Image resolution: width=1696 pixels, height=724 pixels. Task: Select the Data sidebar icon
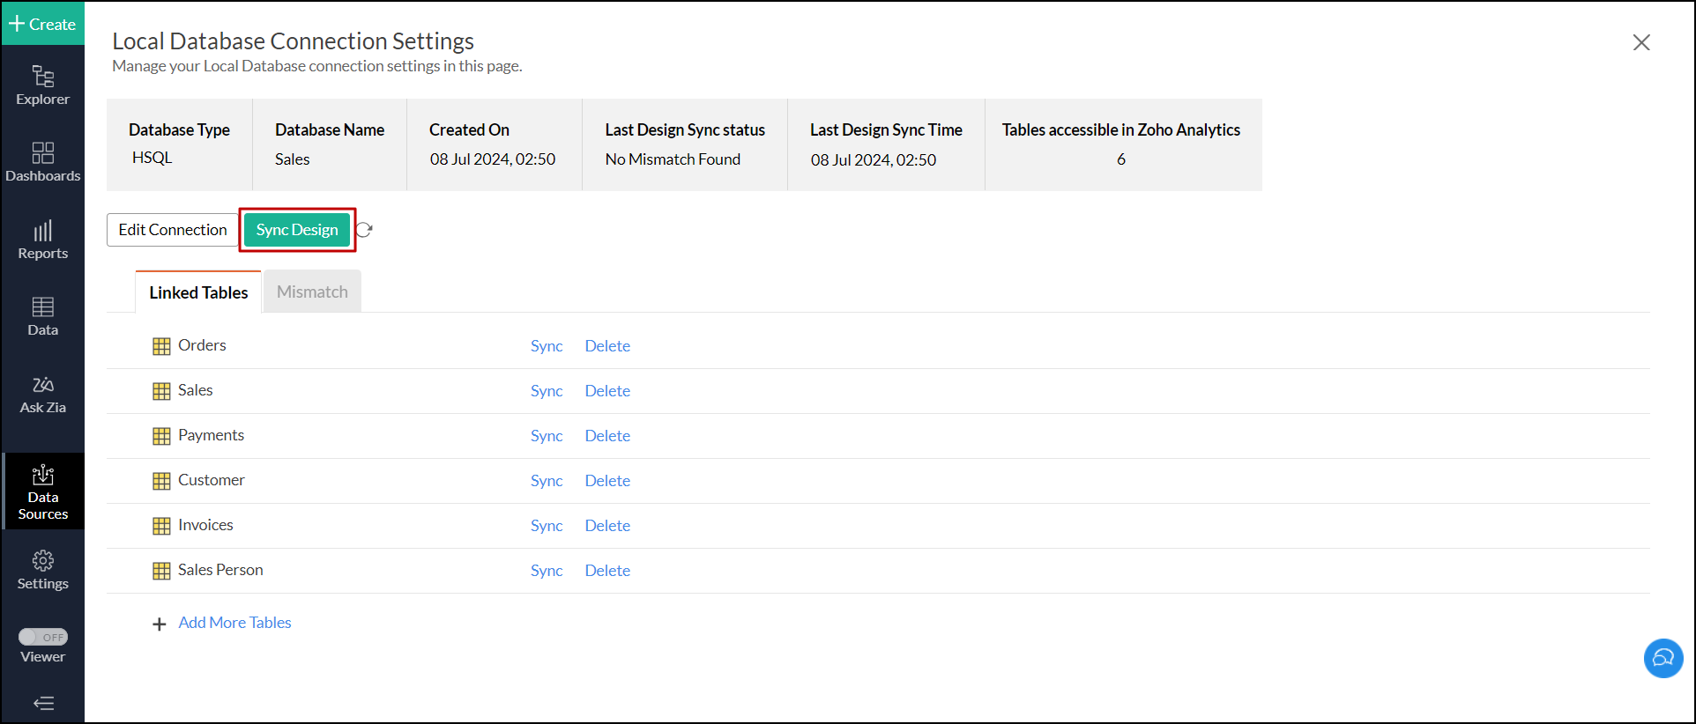(42, 316)
